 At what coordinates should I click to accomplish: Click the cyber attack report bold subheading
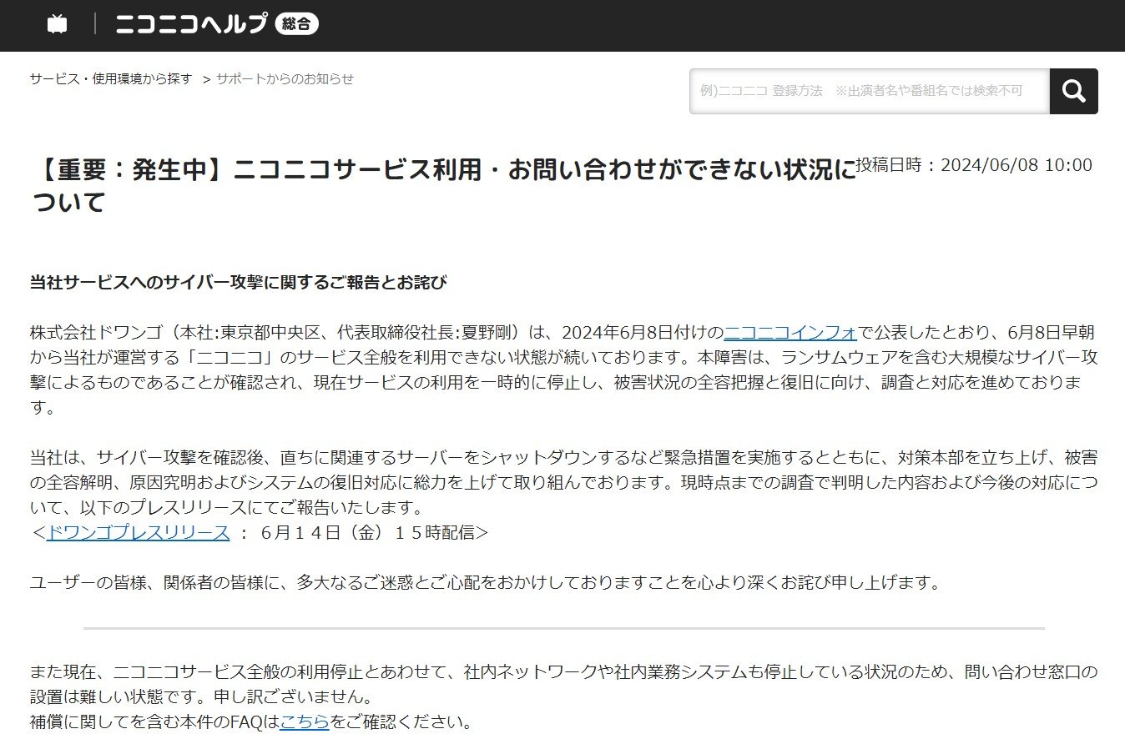coord(238,282)
